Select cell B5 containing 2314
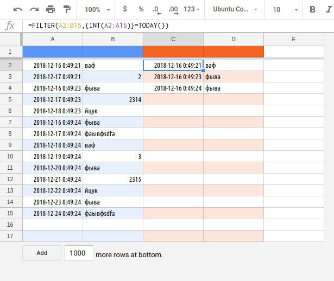Screen dimensions: 334x281 [113, 99]
